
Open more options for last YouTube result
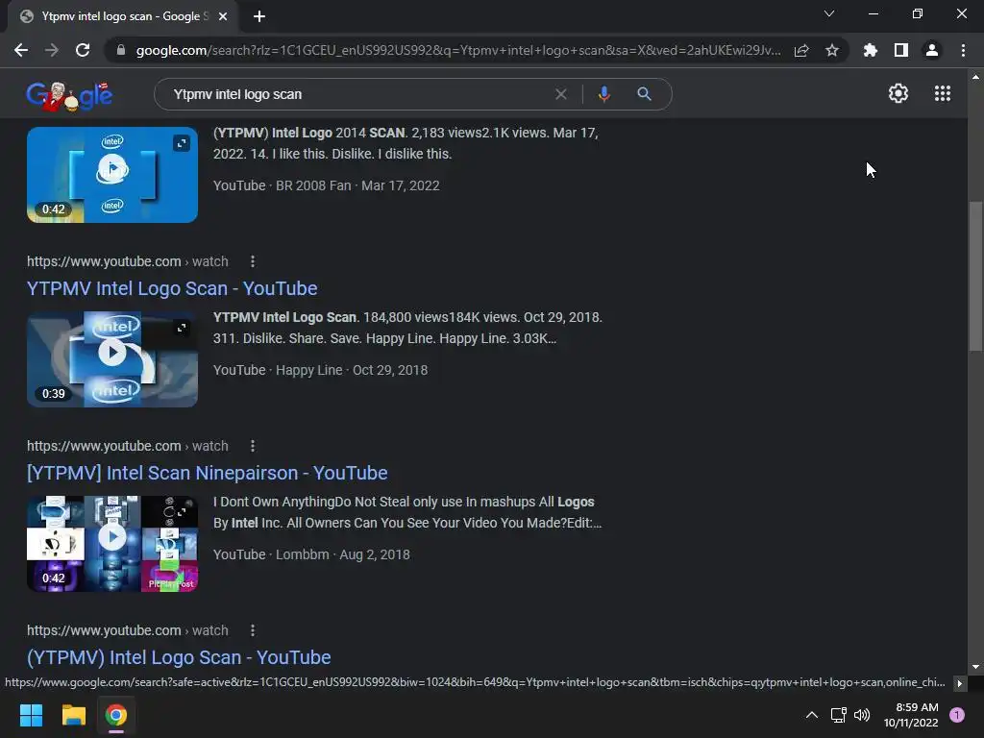[253, 630]
